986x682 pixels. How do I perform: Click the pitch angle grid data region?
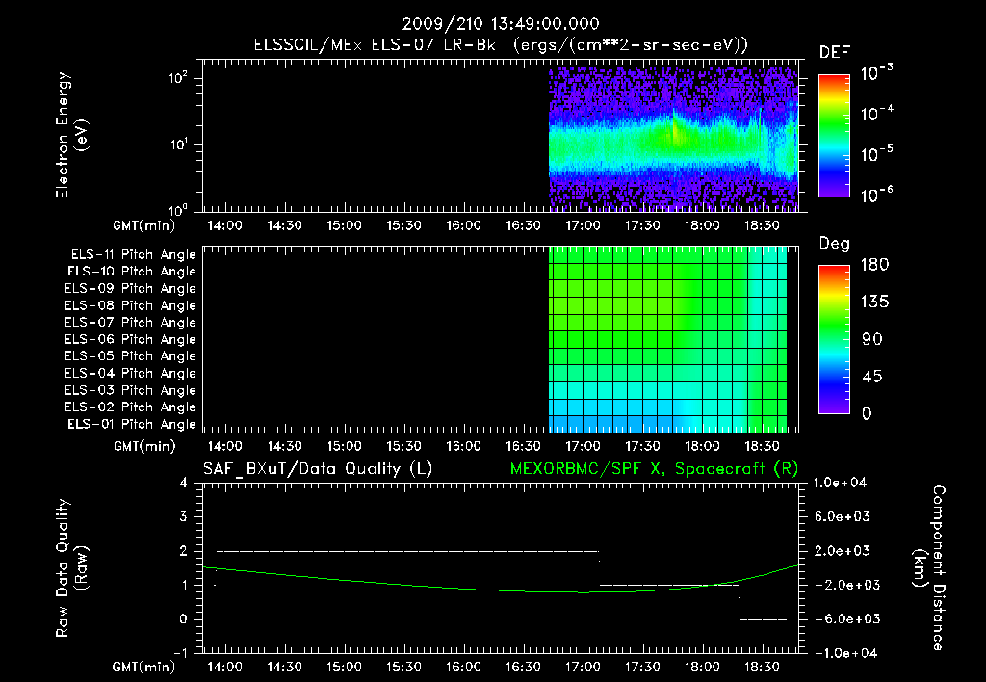(668, 339)
